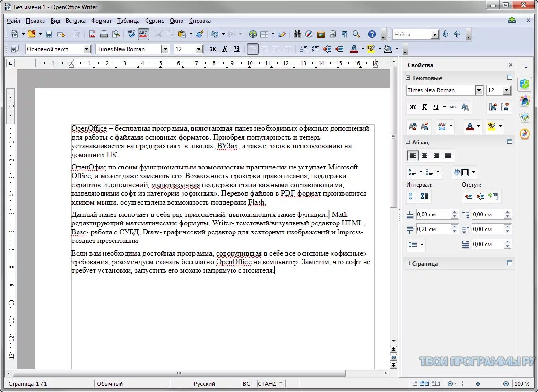
Task: Open the Таблица menu
Action: point(128,21)
